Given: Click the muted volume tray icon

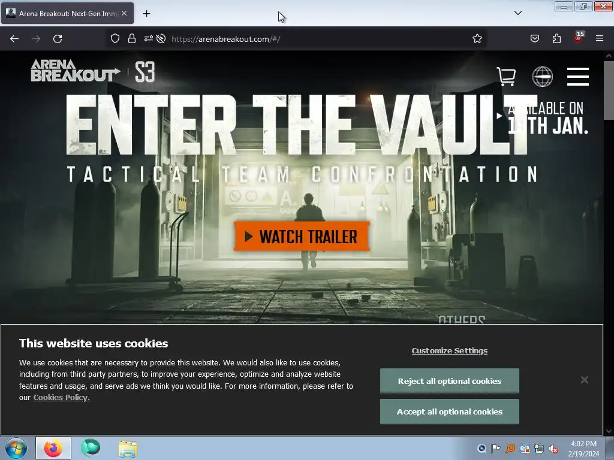Looking at the screenshot, I should point(553,449).
